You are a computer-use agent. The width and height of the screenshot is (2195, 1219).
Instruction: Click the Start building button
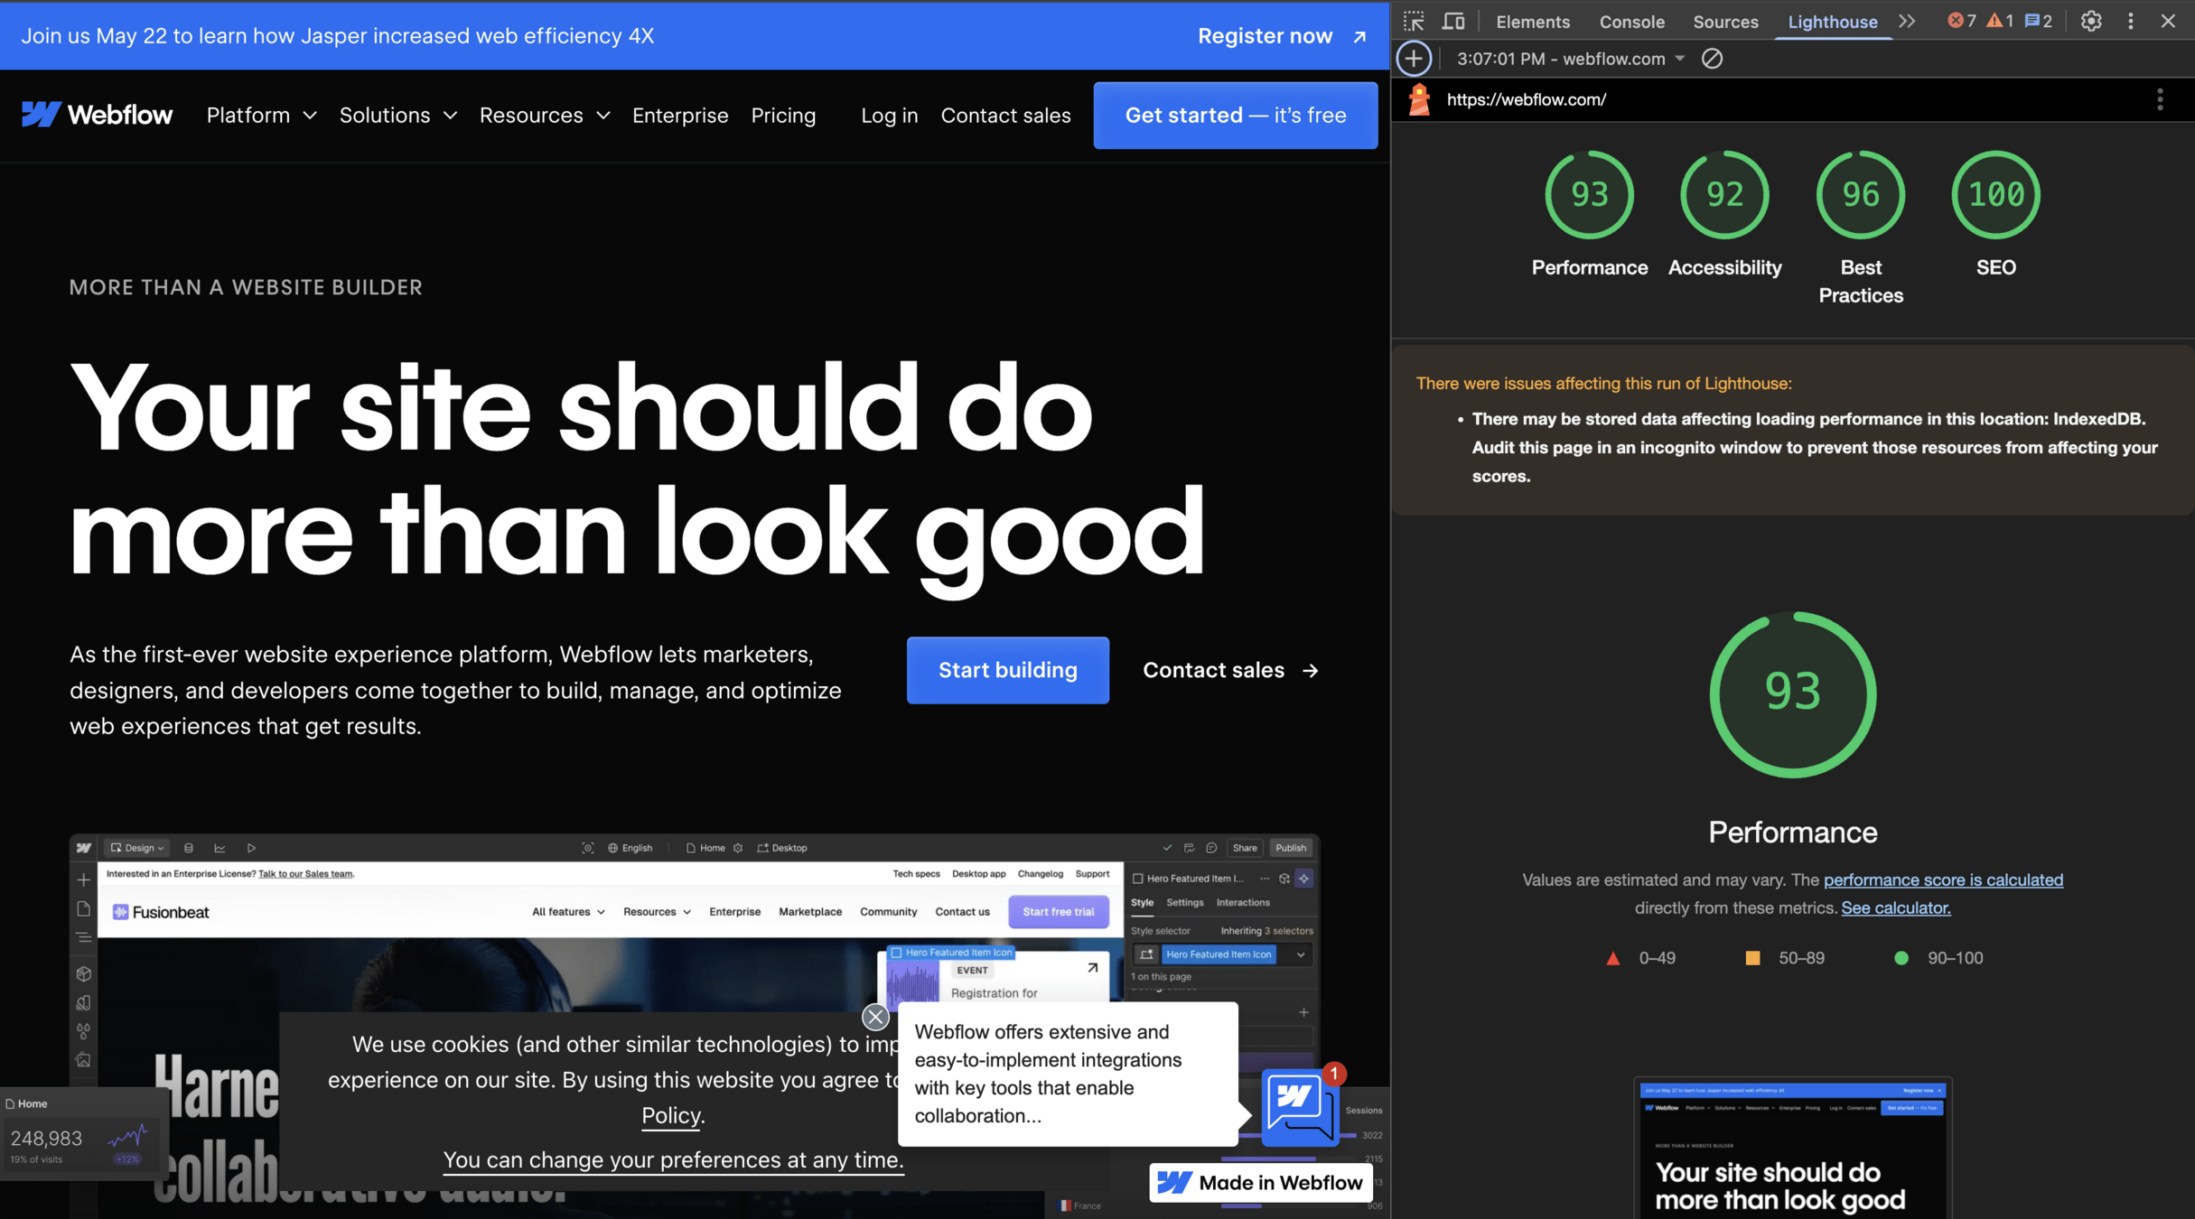(x=1007, y=670)
